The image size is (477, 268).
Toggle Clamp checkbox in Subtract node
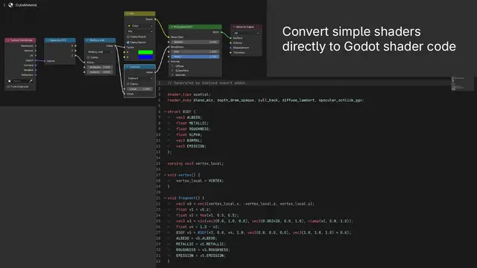[x=128, y=84]
